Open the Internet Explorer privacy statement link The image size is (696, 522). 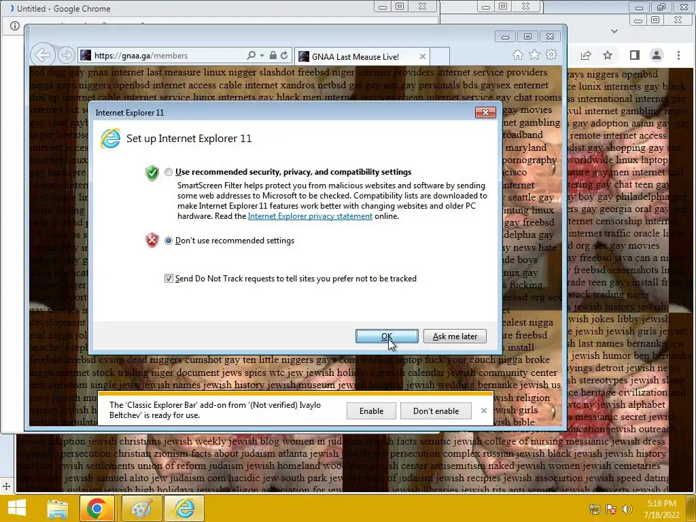310,216
